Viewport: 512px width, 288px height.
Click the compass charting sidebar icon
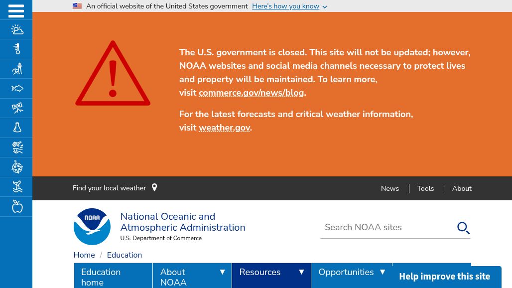click(17, 167)
